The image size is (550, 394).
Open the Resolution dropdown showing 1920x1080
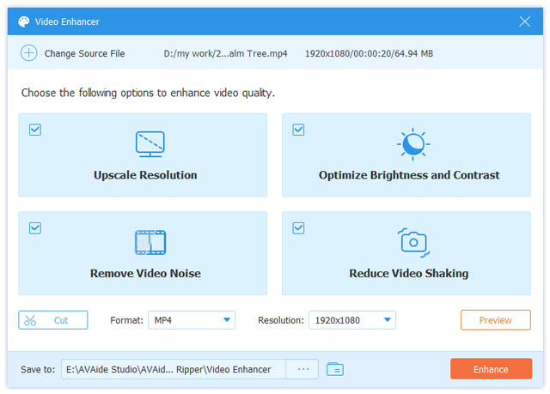point(352,320)
